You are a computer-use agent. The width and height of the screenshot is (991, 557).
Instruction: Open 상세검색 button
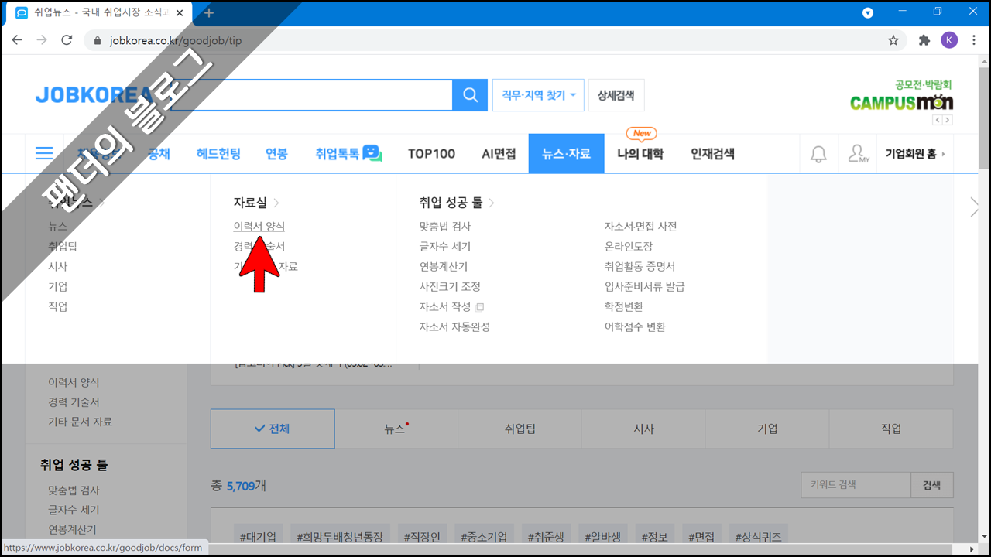616,95
